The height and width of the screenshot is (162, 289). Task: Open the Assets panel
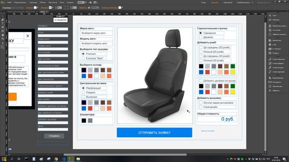coord(274,53)
